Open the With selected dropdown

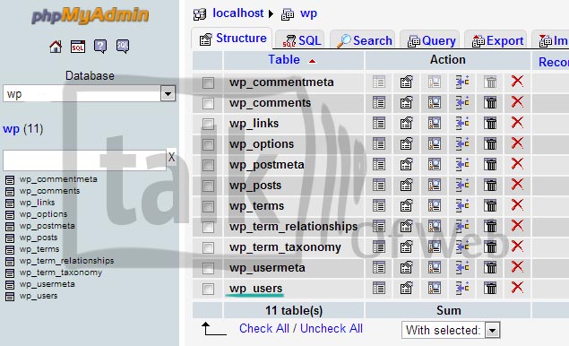click(x=451, y=330)
